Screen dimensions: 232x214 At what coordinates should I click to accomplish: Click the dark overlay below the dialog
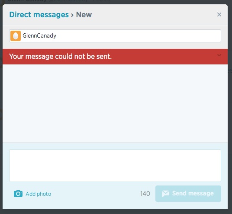(x=116, y=212)
